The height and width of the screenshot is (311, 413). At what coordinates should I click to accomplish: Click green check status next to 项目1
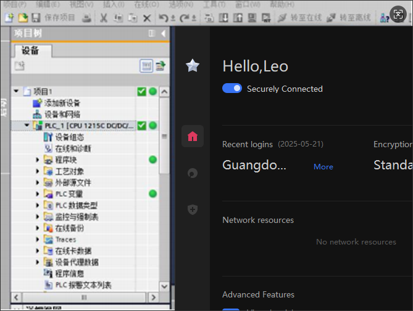tap(142, 91)
